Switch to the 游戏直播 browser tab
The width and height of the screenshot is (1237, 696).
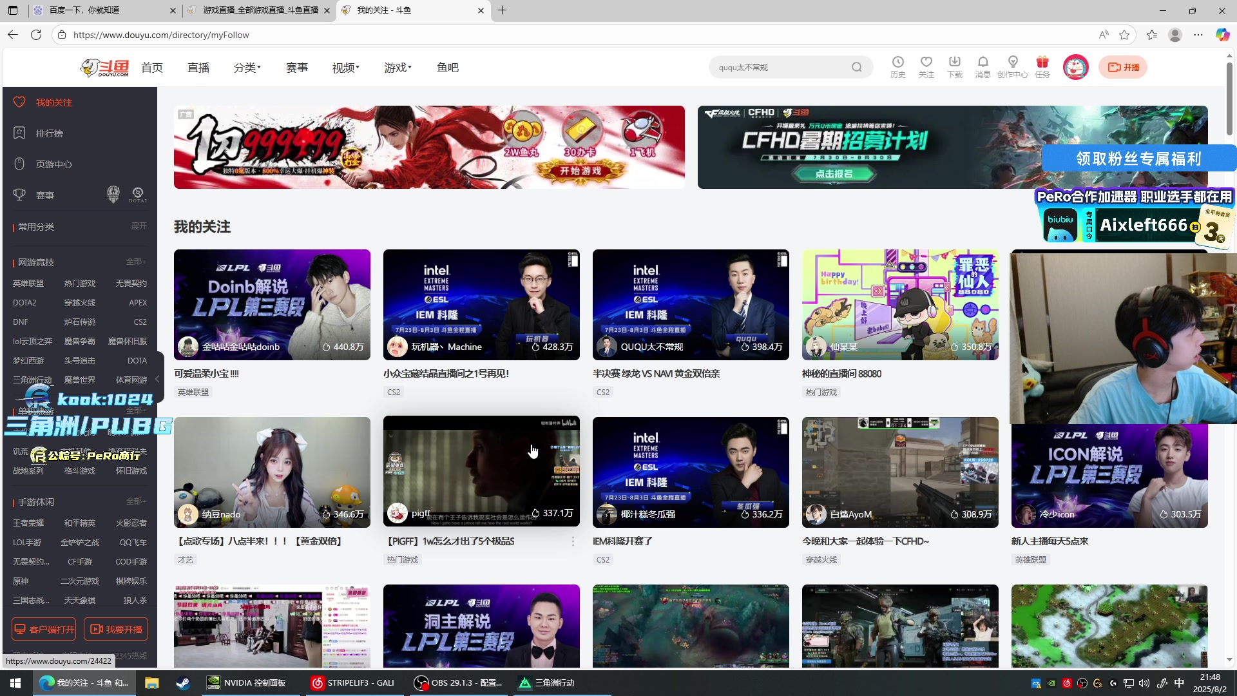(x=259, y=10)
